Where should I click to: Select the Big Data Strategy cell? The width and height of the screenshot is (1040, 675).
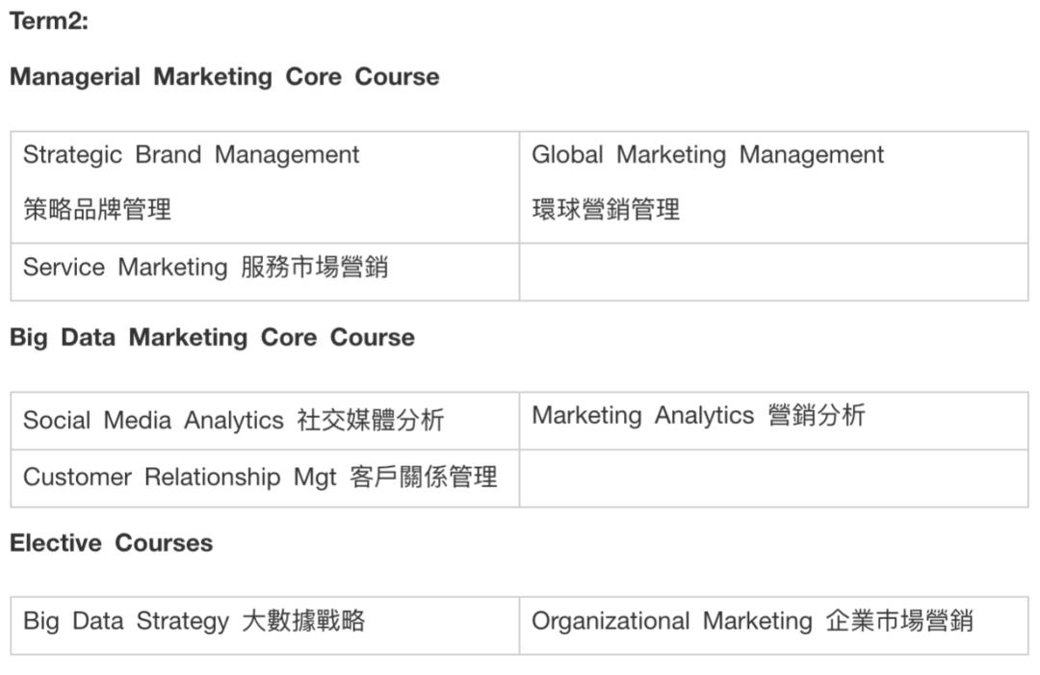(125, 621)
